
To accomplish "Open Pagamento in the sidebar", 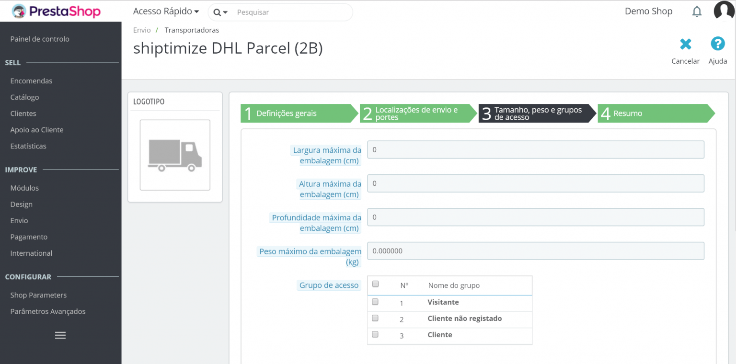I will (x=29, y=237).
